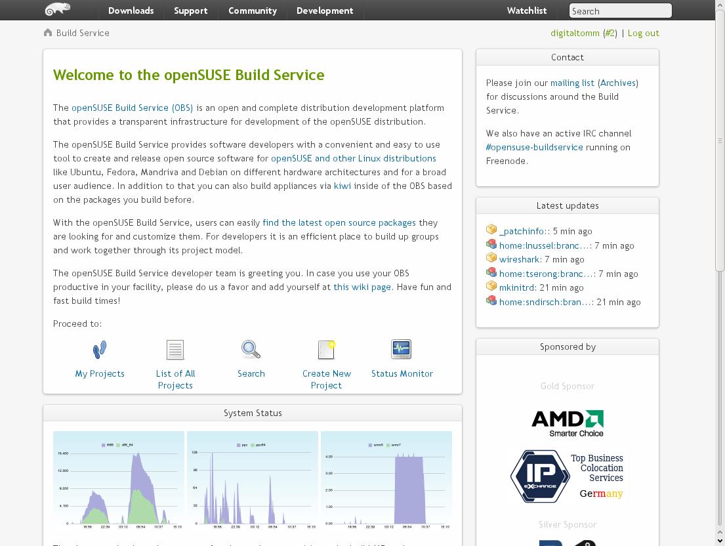The width and height of the screenshot is (725, 546).
Task: Click the Search magnifying glass icon
Action: click(x=251, y=350)
